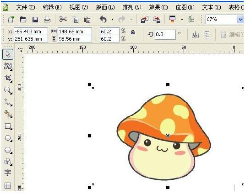Image resolution: width=245 pixels, height=194 pixels.
Task: Click the CorelDRAW document icon in the menu bar
Action: 5,7
